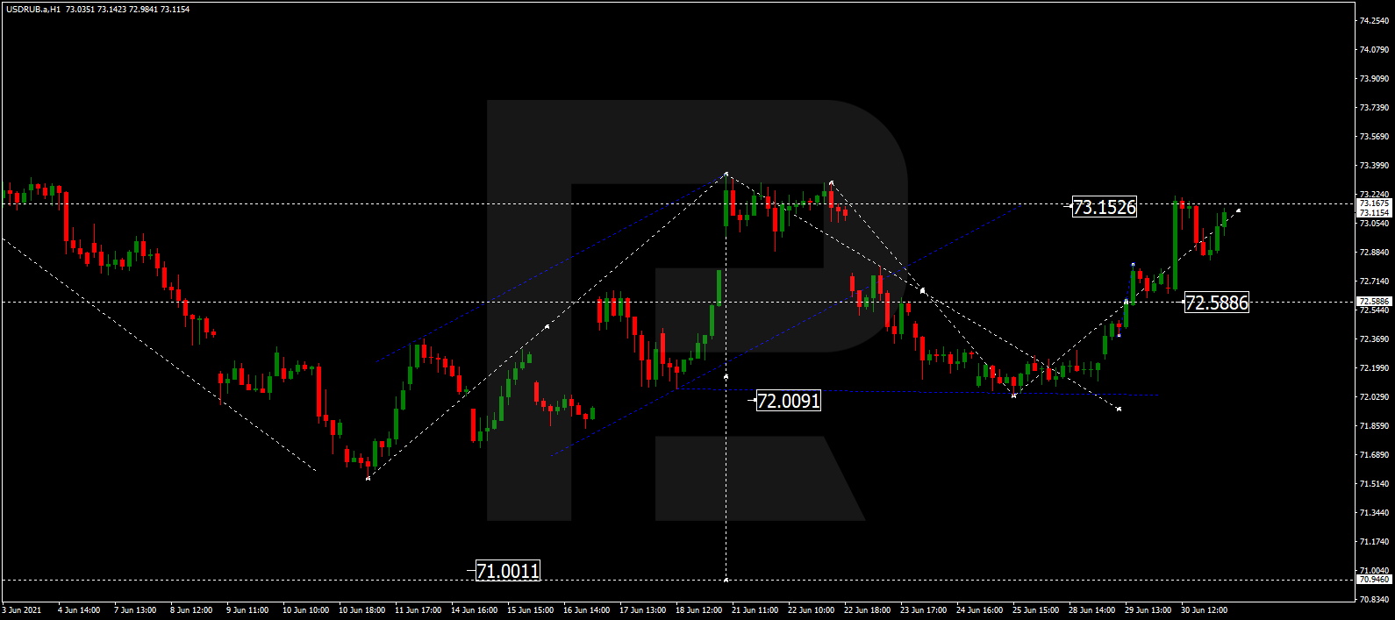Click the 73.1154 current price axis marker
This screenshot has height=620, width=1395.
(1374, 212)
